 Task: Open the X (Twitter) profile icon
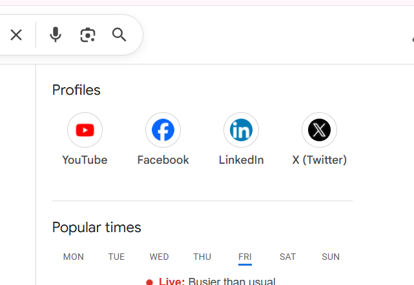point(319,130)
